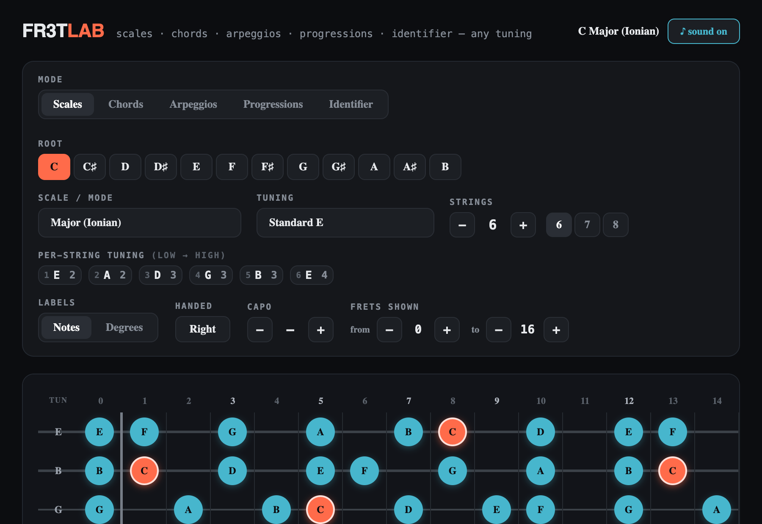This screenshot has height=524, width=762.
Task: Choose D as the root note
Action: [125, 167]
